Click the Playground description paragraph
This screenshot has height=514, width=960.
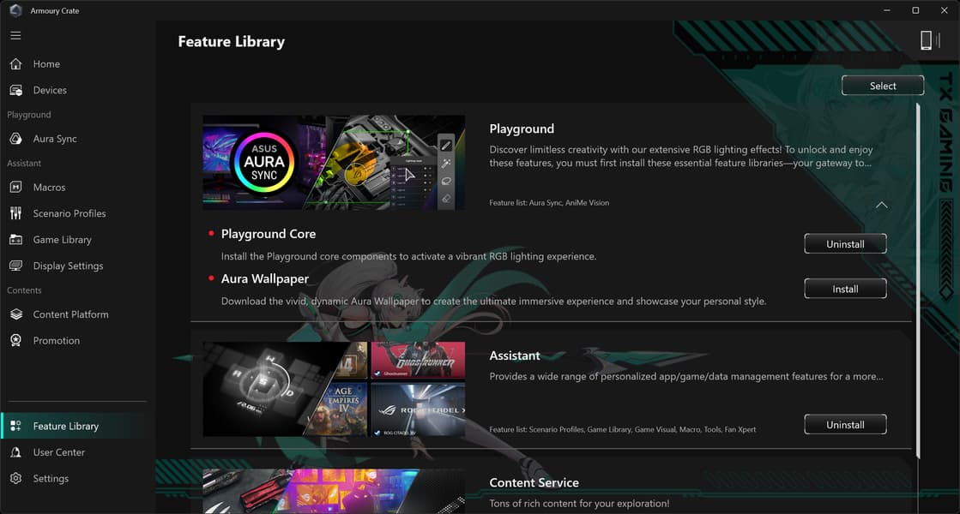[x=681, y=157]
